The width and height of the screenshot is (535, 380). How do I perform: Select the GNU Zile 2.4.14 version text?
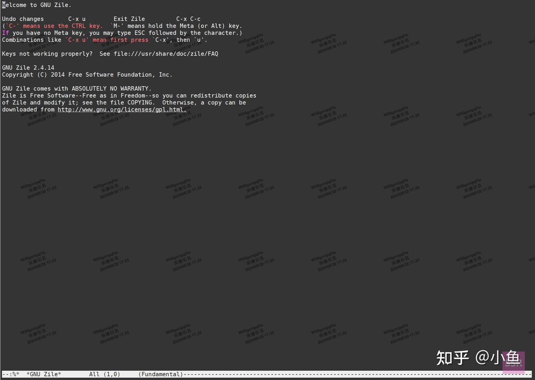coord(28,67)
